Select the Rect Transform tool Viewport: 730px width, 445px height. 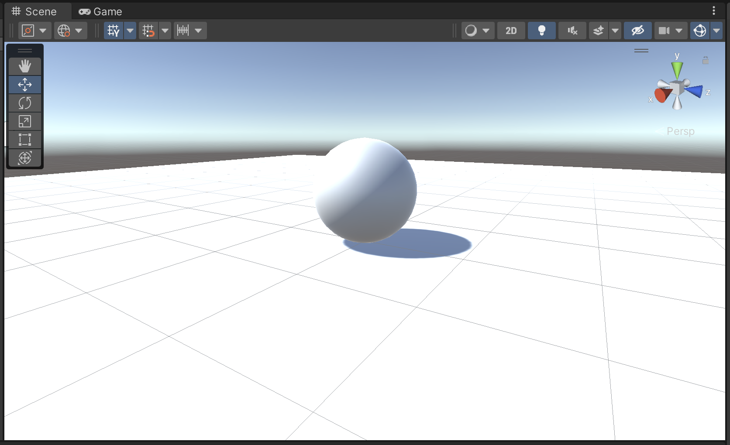[x=25, y=140]
